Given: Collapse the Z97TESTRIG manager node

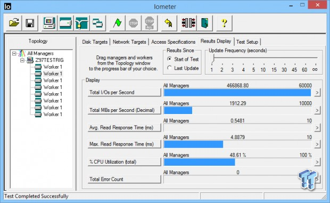Looking at the screenshot, I should click(22, 60).
